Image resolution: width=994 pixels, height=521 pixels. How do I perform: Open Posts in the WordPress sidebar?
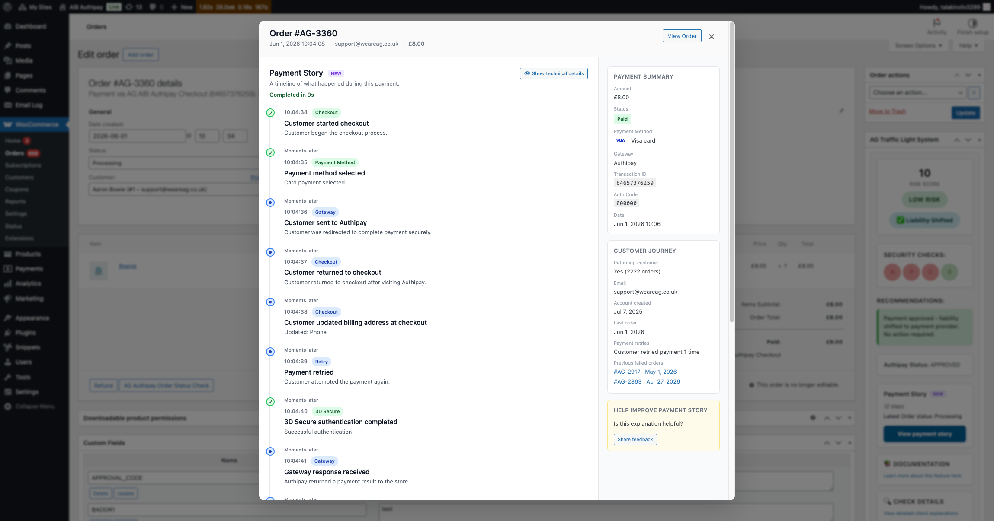(23, 46)
